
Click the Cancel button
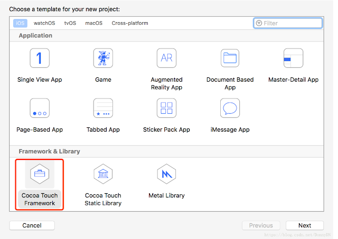[x=32, y=225]
